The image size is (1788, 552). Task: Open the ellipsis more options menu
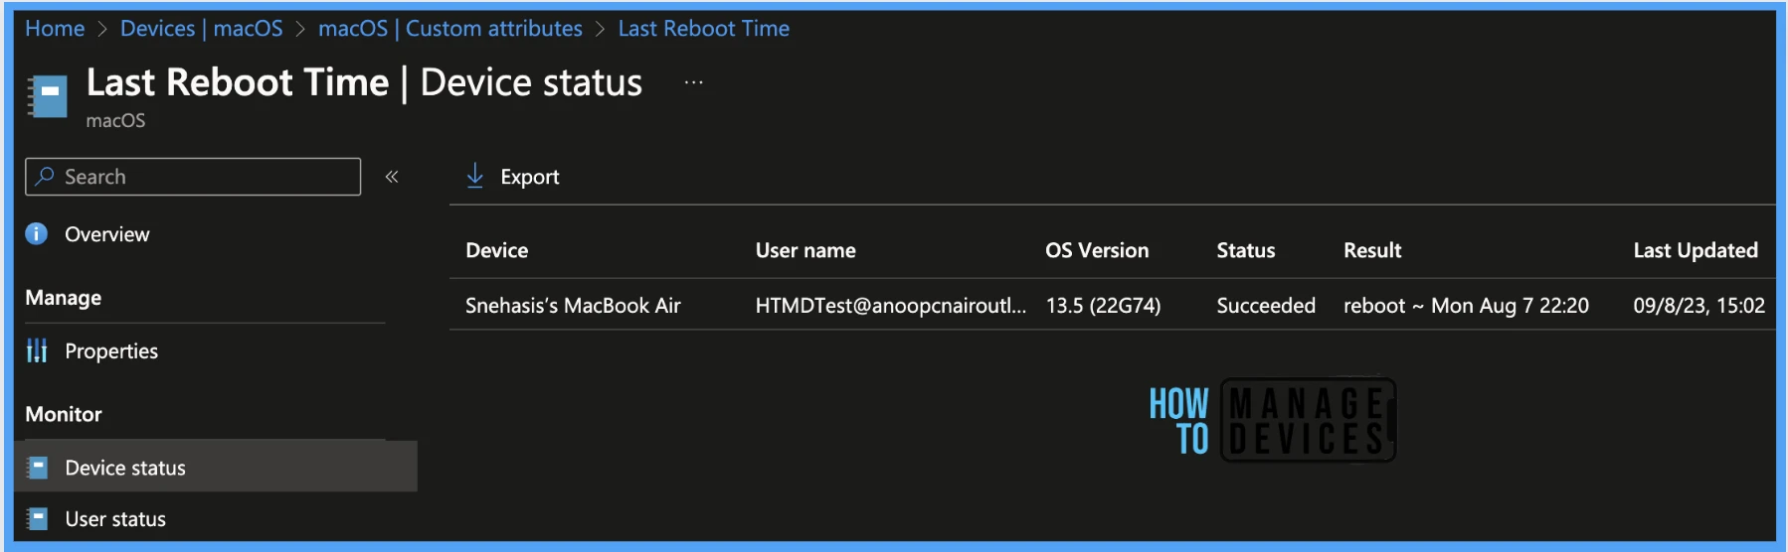(694, 82)
